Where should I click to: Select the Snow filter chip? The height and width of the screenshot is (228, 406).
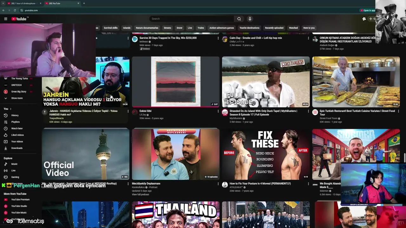(x=180, y=28)
